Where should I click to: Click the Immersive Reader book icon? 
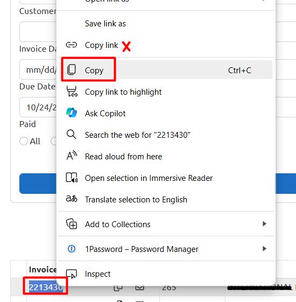pyautogui.click(x=72, y=178)
